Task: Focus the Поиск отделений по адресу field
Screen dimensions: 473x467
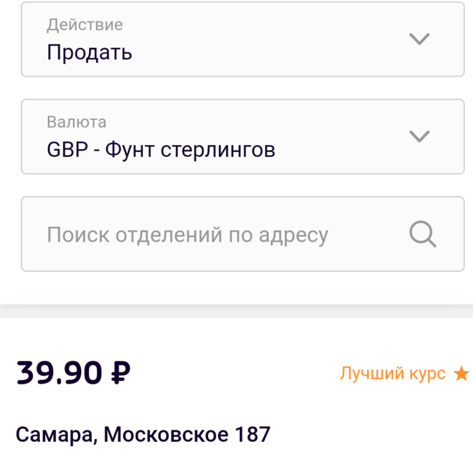Action: coord(215,235)
